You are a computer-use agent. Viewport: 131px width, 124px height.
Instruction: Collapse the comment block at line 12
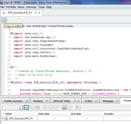point(12,67)
